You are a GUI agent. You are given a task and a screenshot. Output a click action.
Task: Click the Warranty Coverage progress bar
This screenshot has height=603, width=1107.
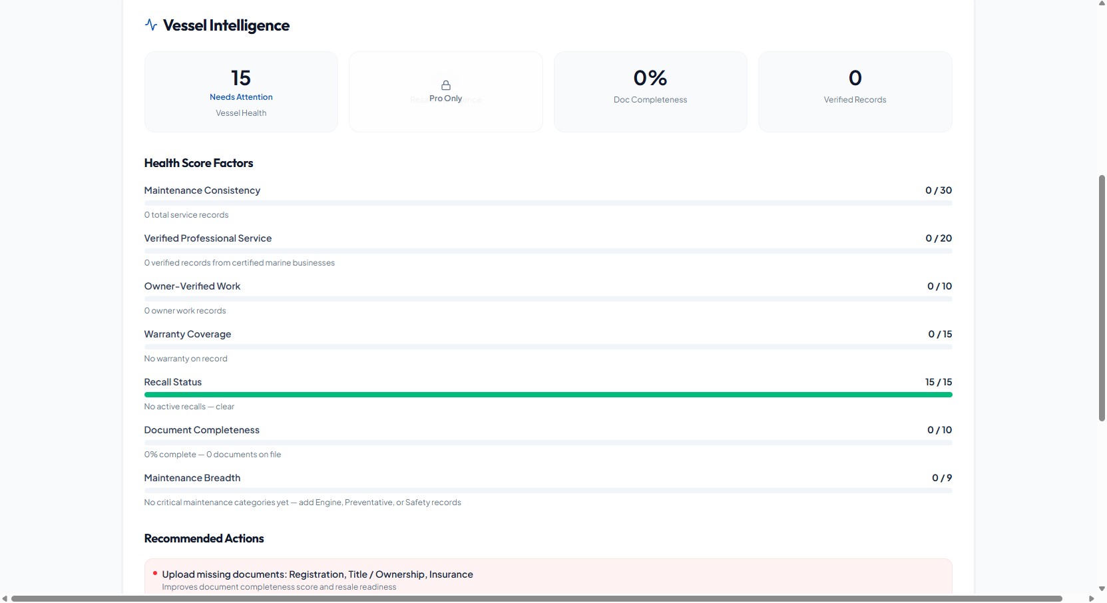coord(549,347)
